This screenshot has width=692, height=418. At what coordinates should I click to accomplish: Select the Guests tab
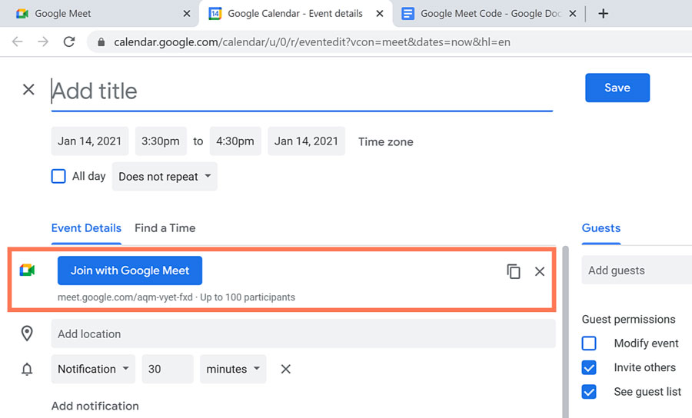click(601, 228)
